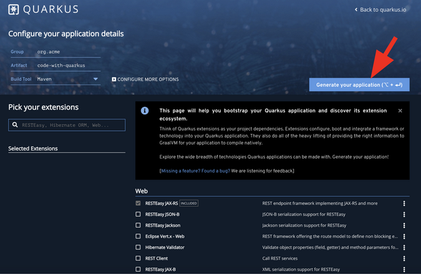
Task: Click the Selected Extensions heading
Action: 33,149
